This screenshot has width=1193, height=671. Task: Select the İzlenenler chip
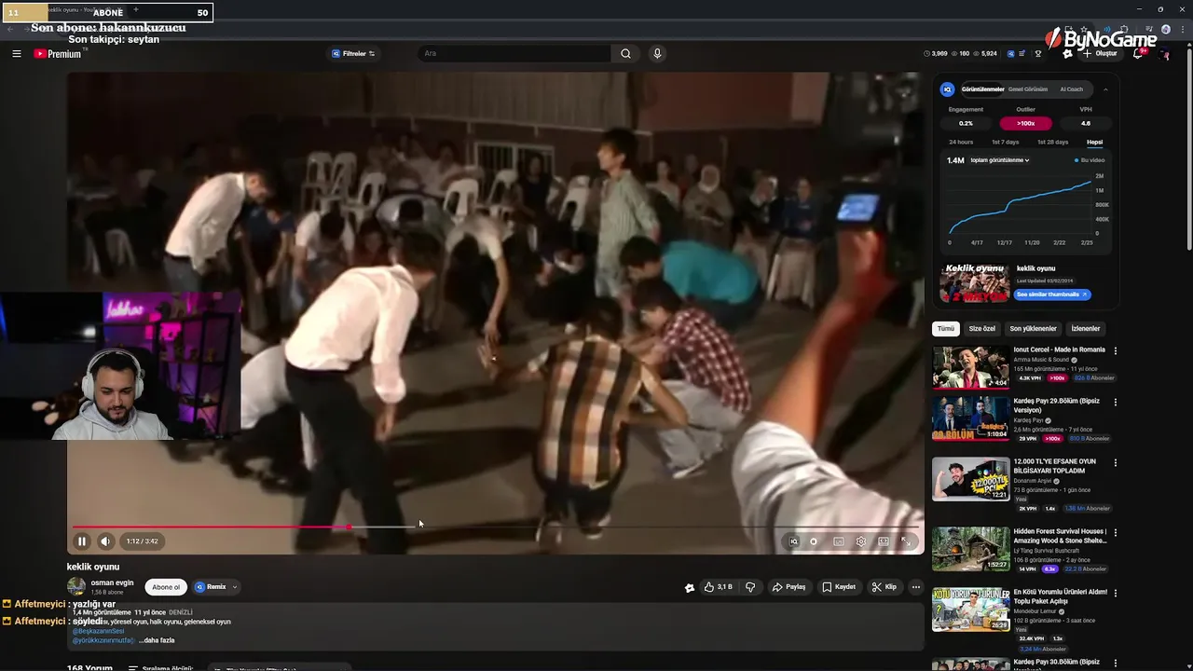coord(1086,329)
